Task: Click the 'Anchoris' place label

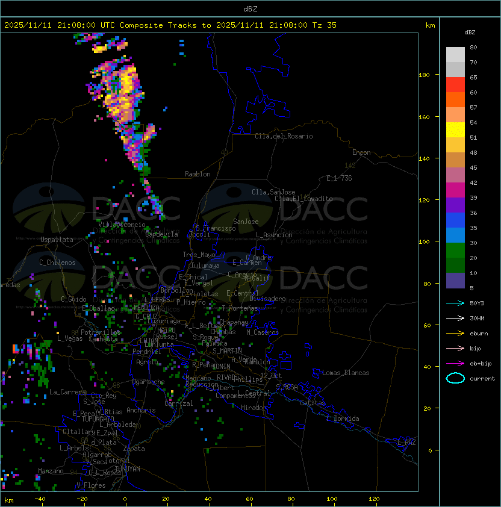Action: pos(141,410)
